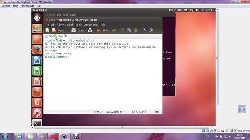Open VirtualBox Machine menu

pos(5,6)
